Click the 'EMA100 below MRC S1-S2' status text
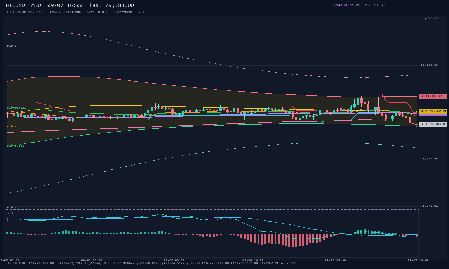 [x=359, y=5]
